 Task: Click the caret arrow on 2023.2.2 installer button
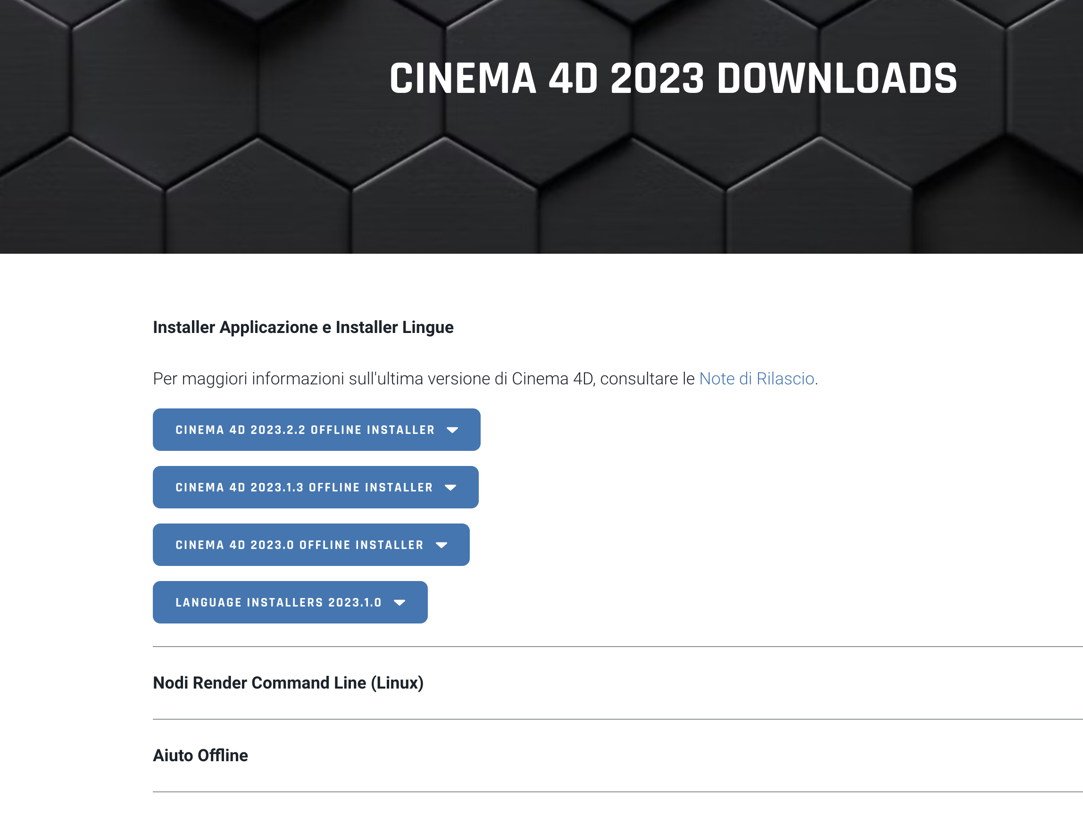click(452, 430)
